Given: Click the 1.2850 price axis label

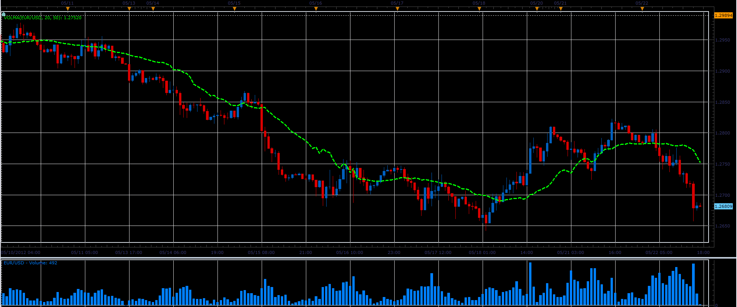Looking at the screenshot, I should [x=722, y=102].
